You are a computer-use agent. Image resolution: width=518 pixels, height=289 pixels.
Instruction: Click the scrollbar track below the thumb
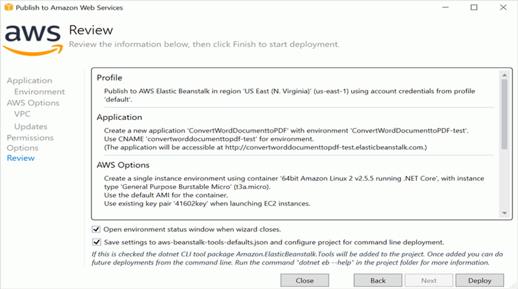505,181
